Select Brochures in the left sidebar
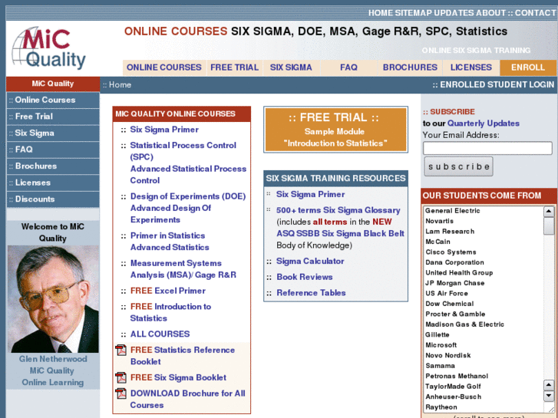Image resolution: width=558 pixels, height=418 pixels. click(x=53, y=166)
